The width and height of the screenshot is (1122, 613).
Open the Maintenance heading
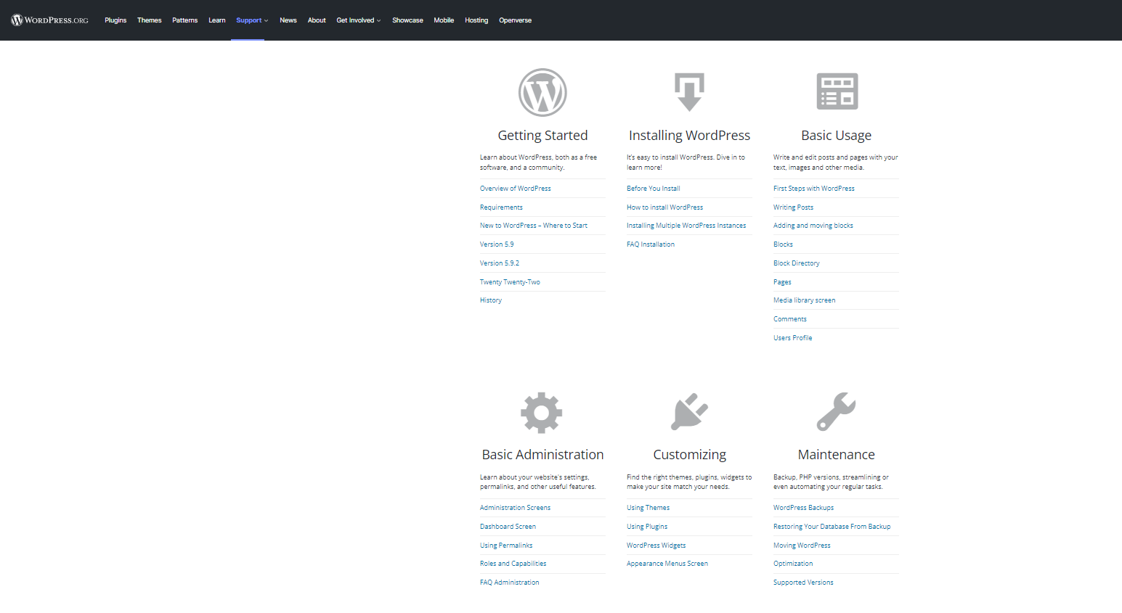click(836, 455)
